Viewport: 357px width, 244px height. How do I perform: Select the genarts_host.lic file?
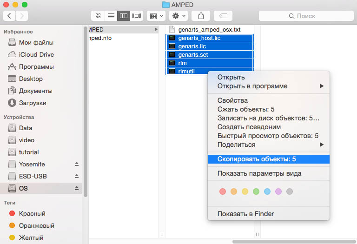pos(210,38)
